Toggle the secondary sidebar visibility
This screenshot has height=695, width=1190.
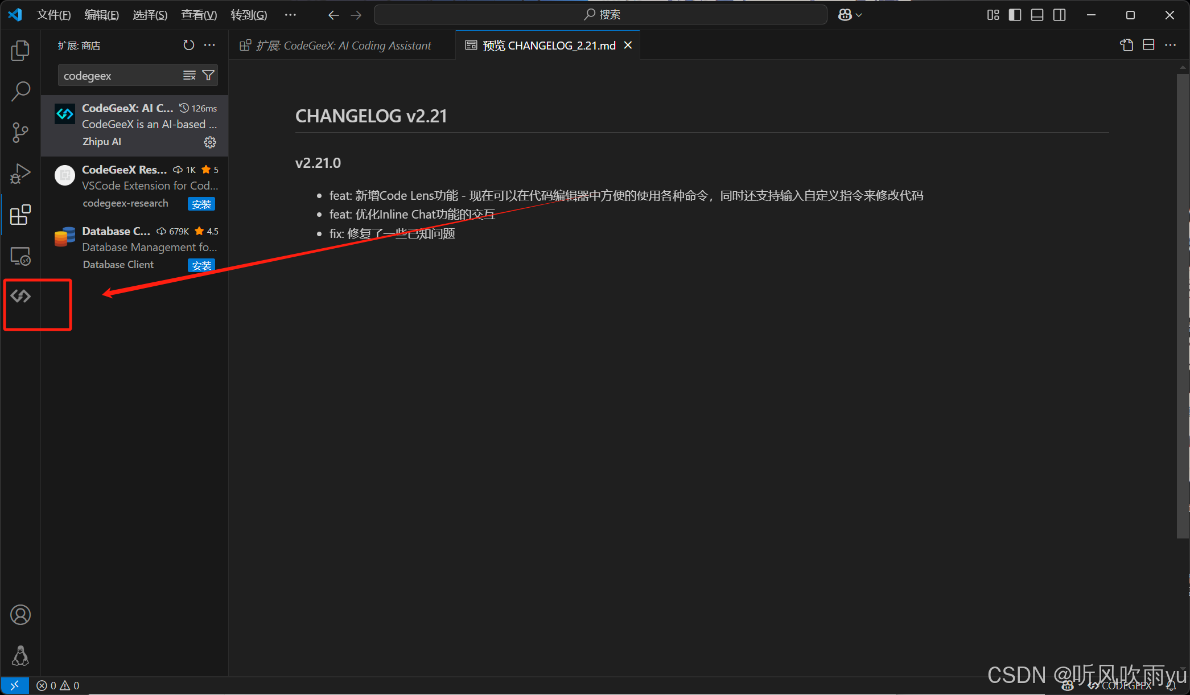1059,15
